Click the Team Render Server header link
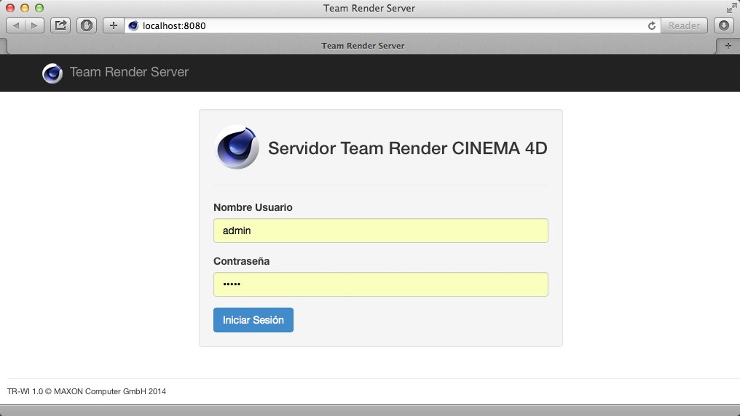Viewport: 740px width, 416px height. point(129,73)
